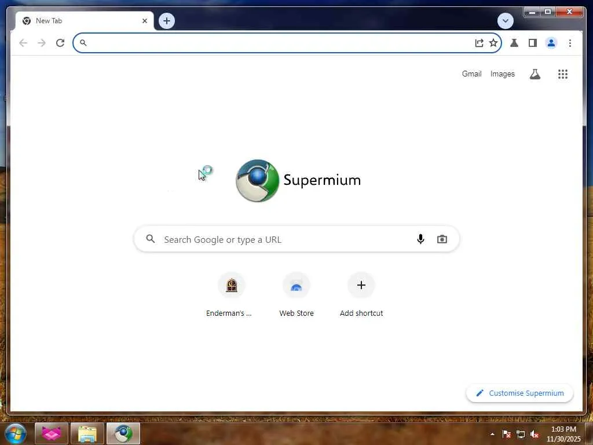The width and height of the screenshot is (593, 445).
Task: Click the muted volume tray icon
Action: (535, 434)
